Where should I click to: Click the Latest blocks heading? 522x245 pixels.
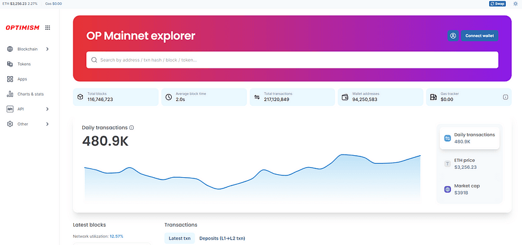[89, 225]
